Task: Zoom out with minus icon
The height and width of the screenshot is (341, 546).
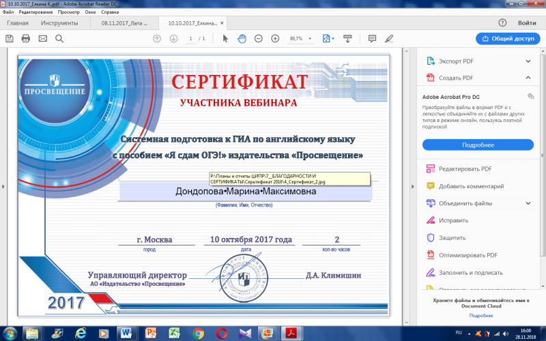Action: pos(259,39)
